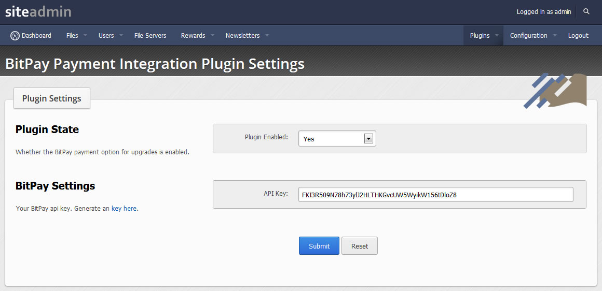Open the Plugin Enabled dropdown arrow

tap(368, 139)
